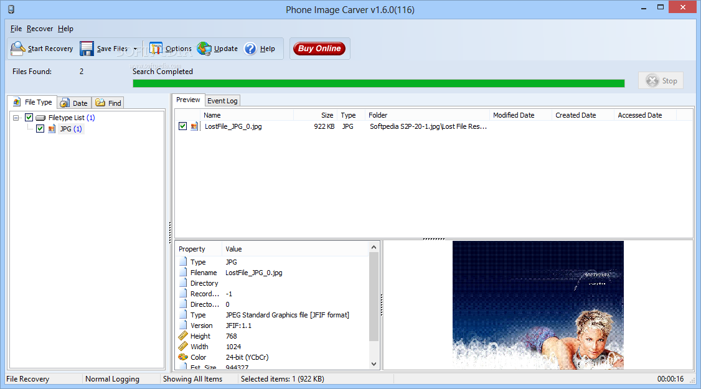Click the Filename property page icon

(183, 273)
